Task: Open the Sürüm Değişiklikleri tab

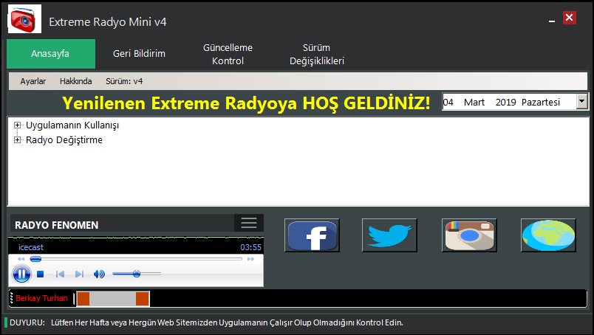Action: tap(317, 54)
